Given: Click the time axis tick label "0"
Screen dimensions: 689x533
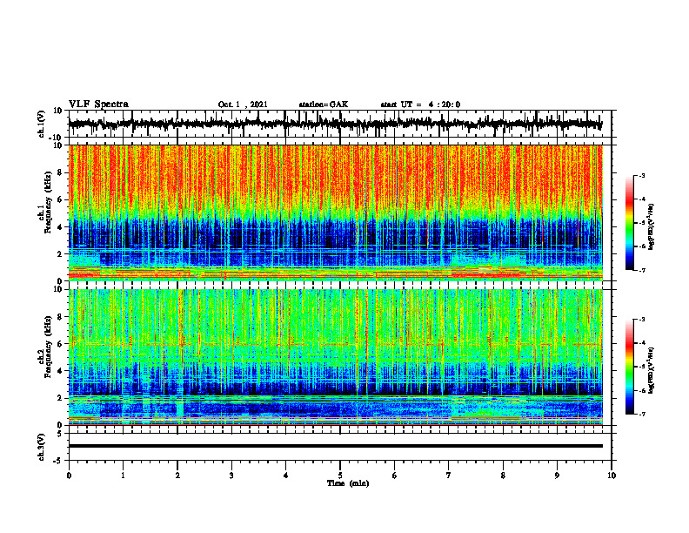Looking at the screenshot, I should [69, 476].
